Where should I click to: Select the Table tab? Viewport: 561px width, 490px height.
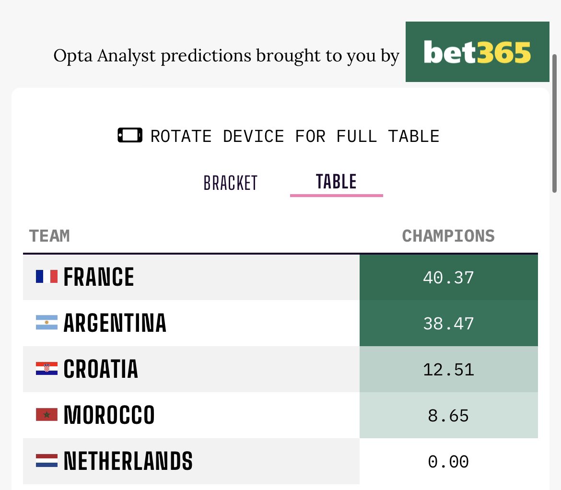pyautogui.click(x=336, y=182)
